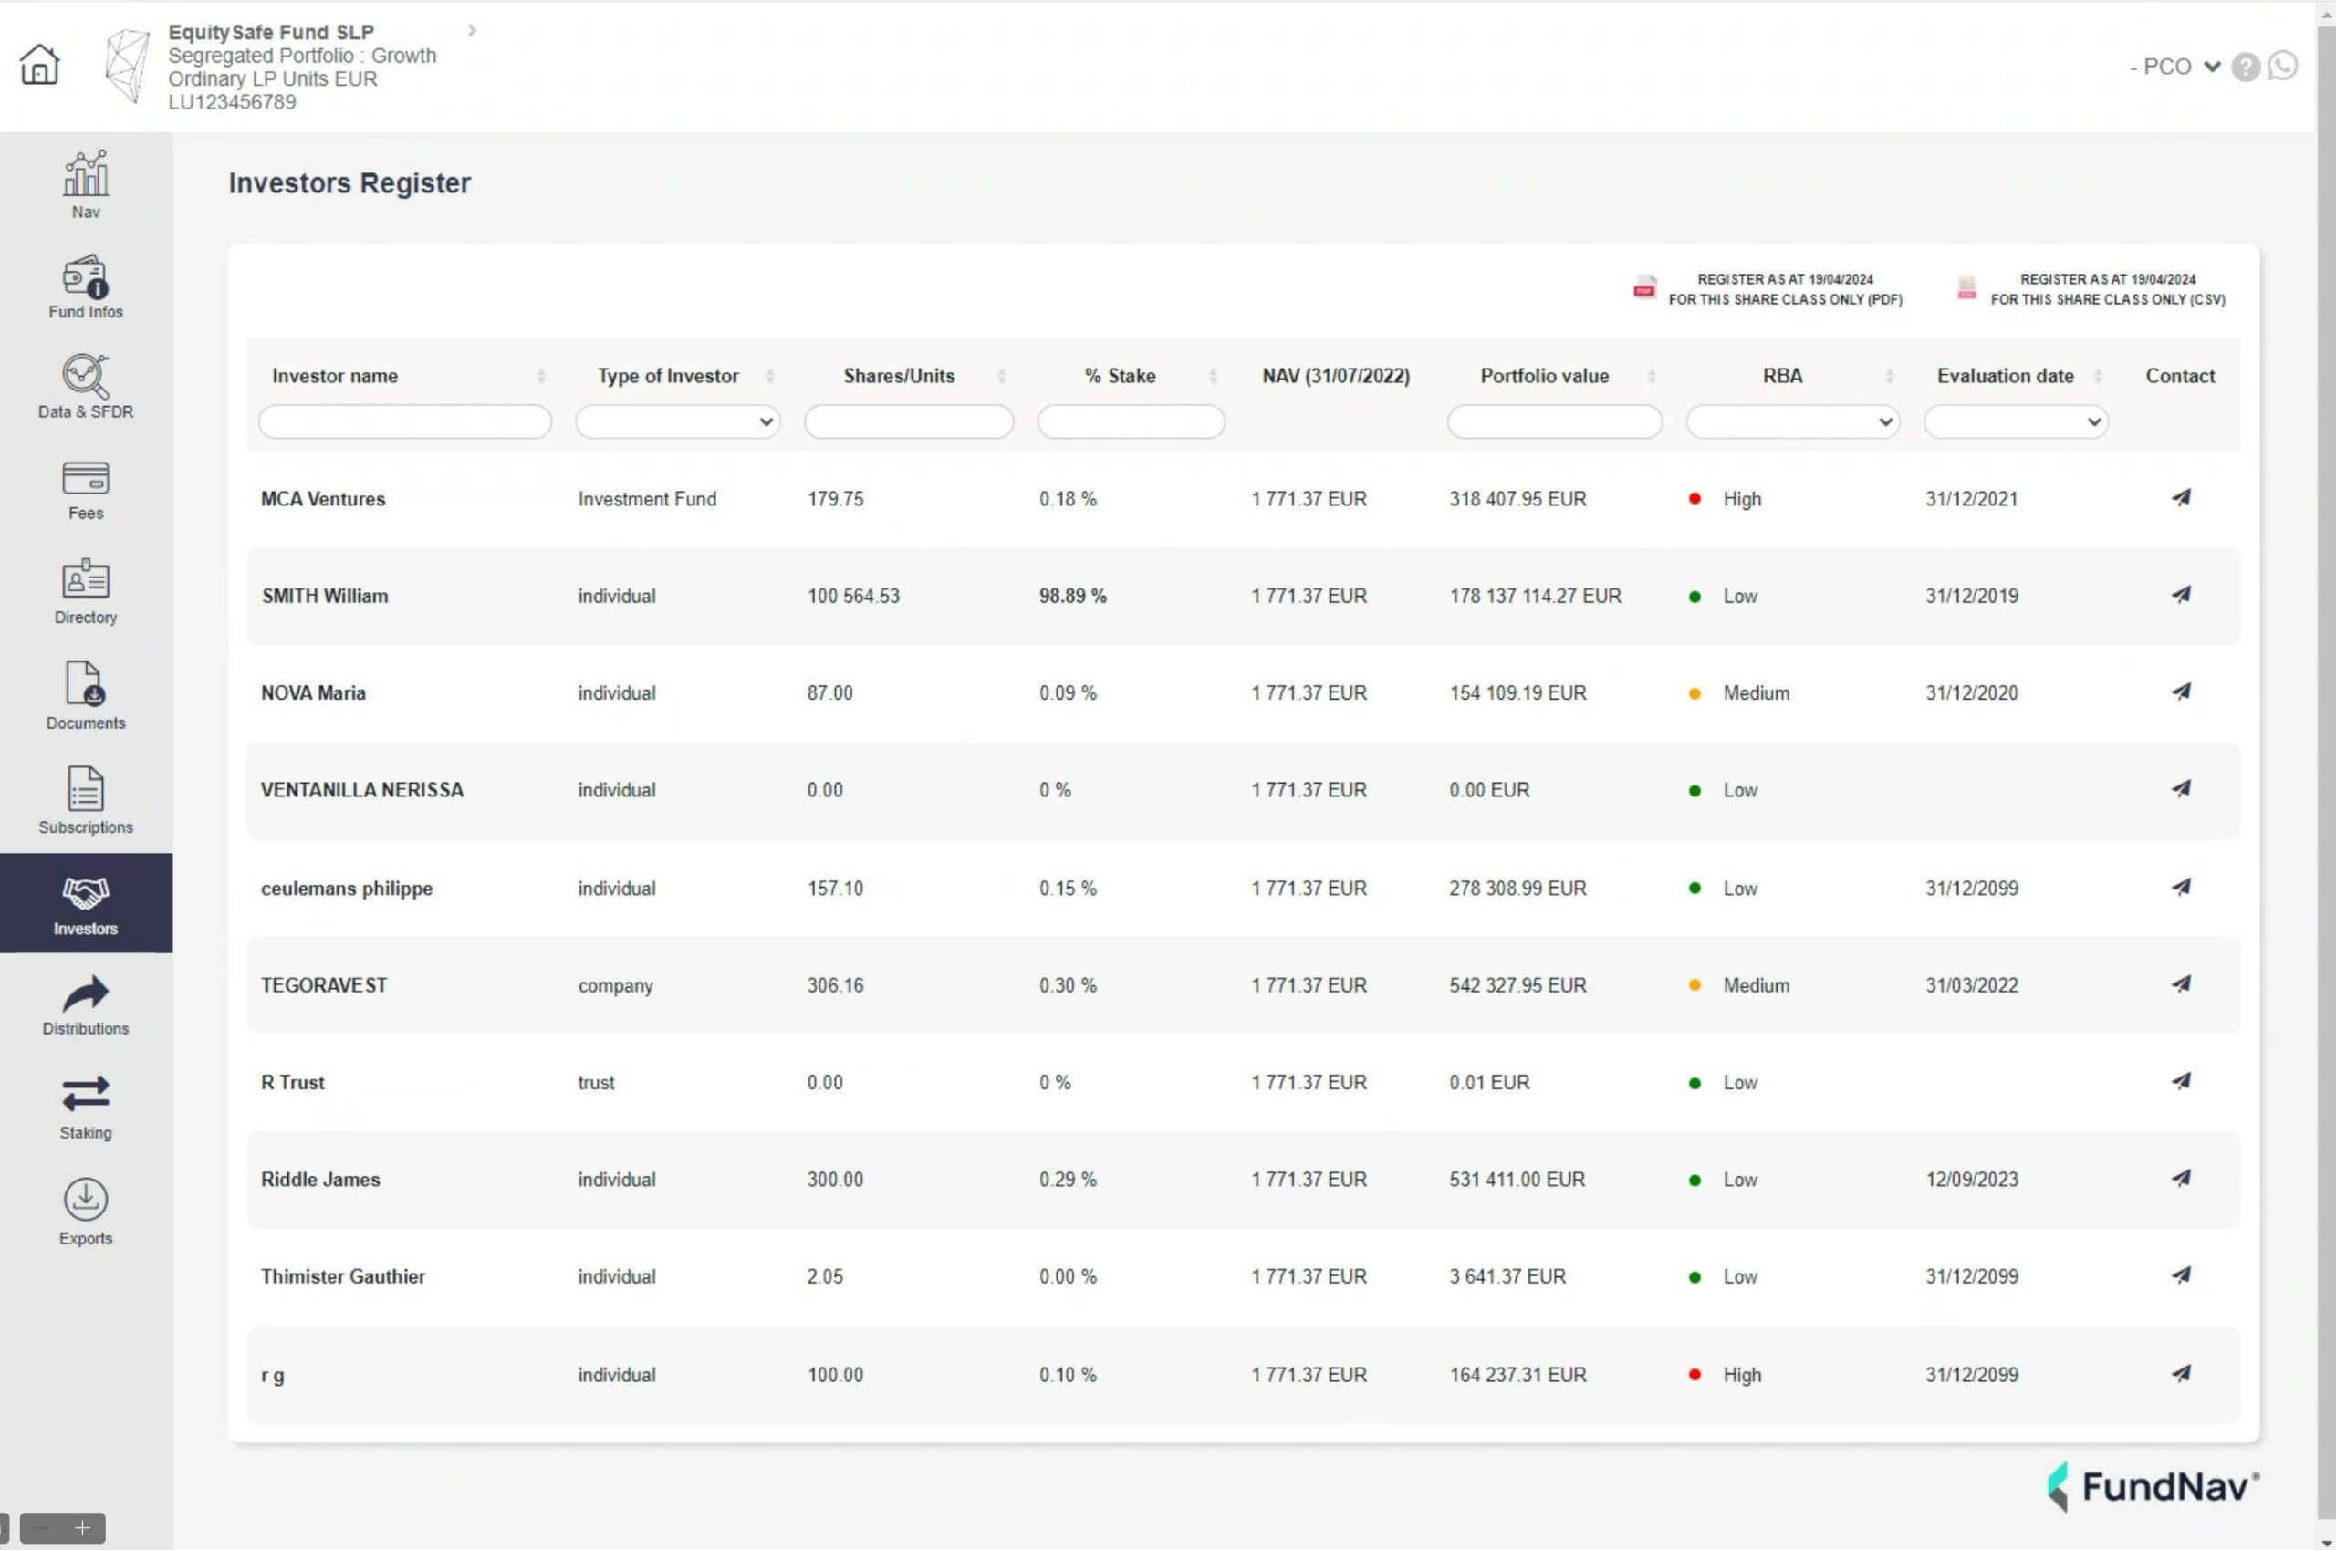
Task: Open the Nav section in sidebar
Action: point(86,185)
